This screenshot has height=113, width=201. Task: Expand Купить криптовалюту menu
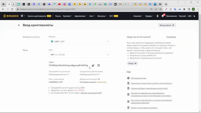40,16
